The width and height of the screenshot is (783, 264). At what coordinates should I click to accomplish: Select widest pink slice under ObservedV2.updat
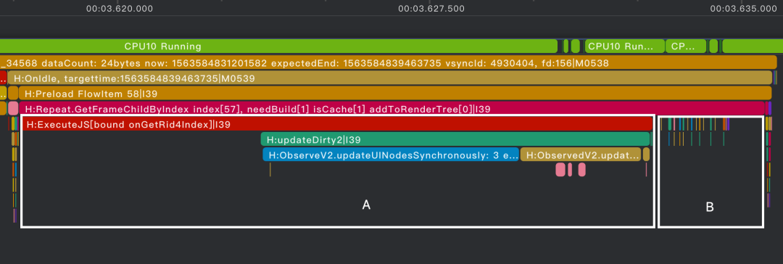[x=560, y=170]
